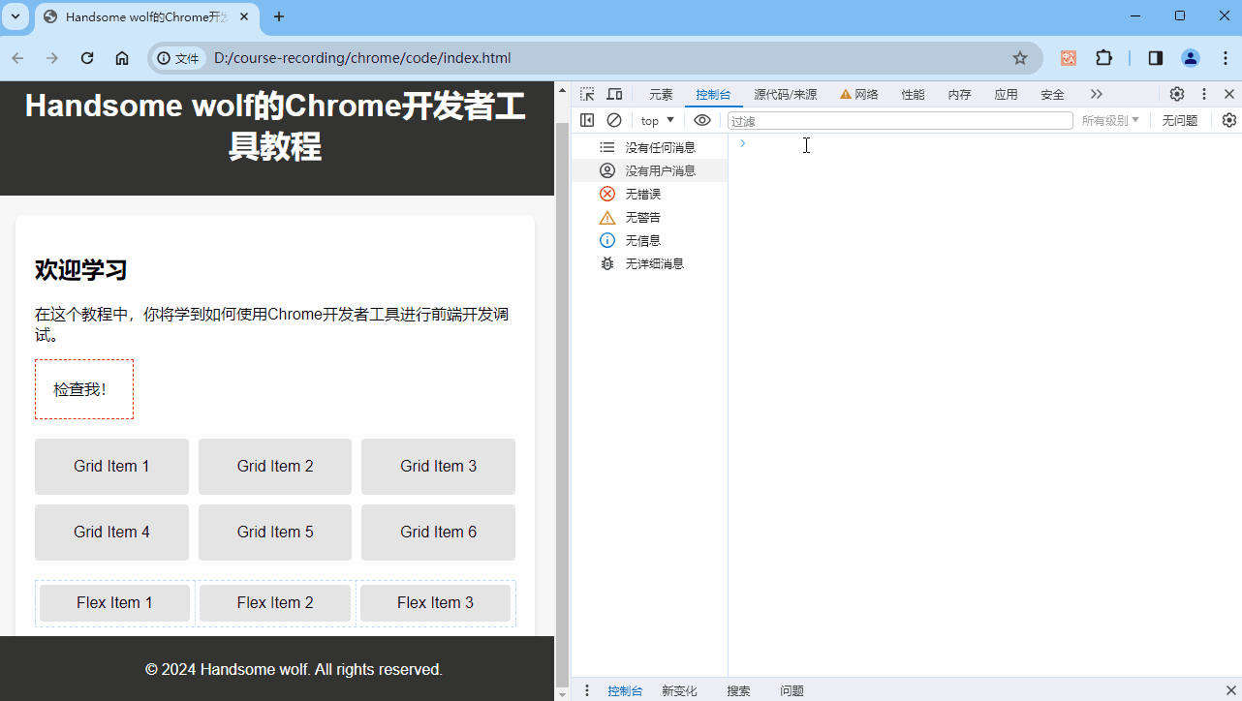Select drawer 问题 tab
1242x701 pixels.
[792, 690]
